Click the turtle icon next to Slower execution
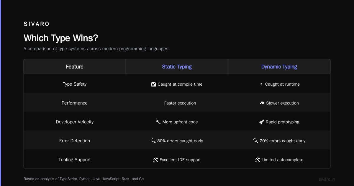The width and height of the screenshot is (354, 186). (x=262, y=103)
